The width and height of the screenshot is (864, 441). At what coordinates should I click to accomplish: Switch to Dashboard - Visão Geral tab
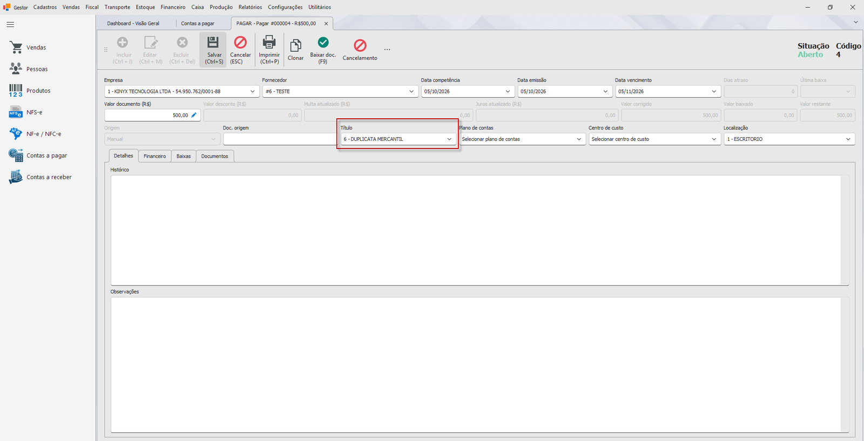pos(133,24)
